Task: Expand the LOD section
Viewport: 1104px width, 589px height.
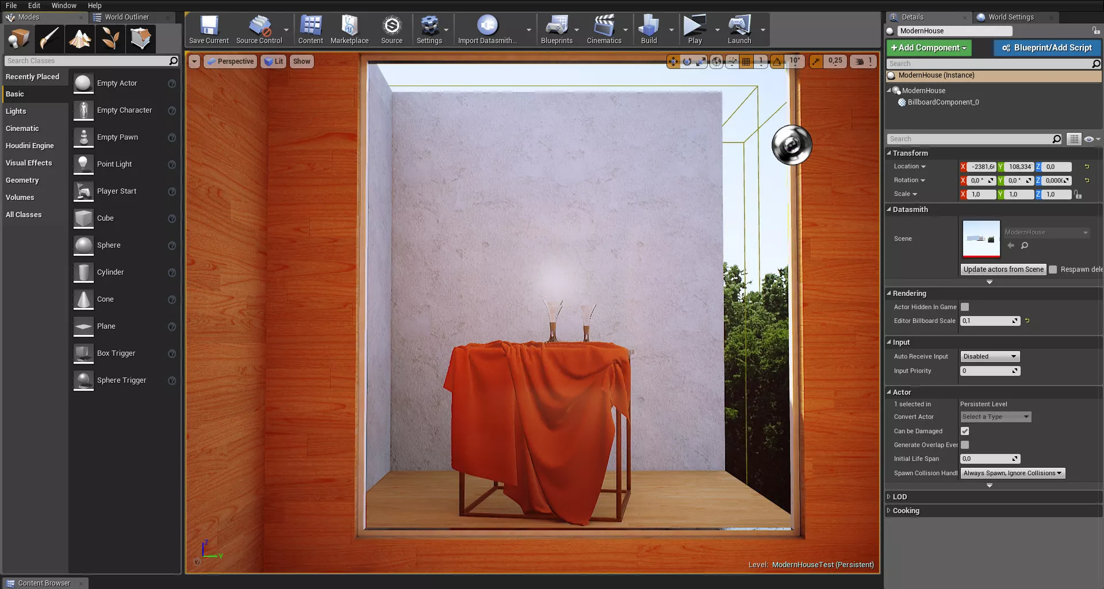Action: coord(899,497)
